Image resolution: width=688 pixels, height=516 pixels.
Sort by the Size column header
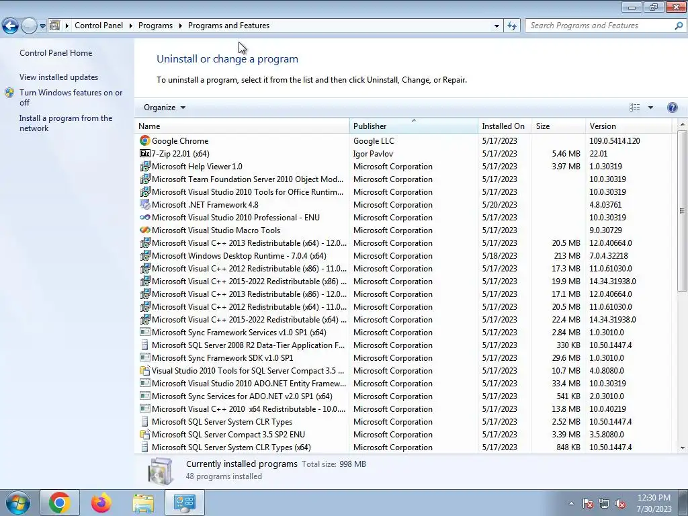(558, 126)
